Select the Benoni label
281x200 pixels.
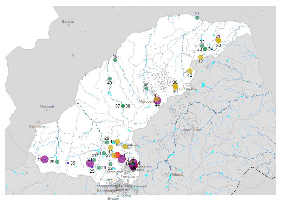point(140,186)
